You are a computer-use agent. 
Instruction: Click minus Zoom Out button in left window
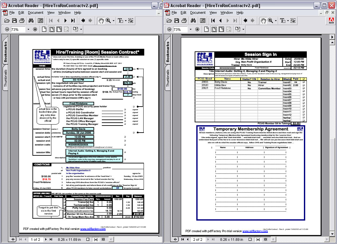[x=7, y=29]
